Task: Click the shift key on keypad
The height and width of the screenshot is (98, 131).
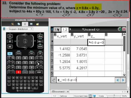Action: point(19,54)
